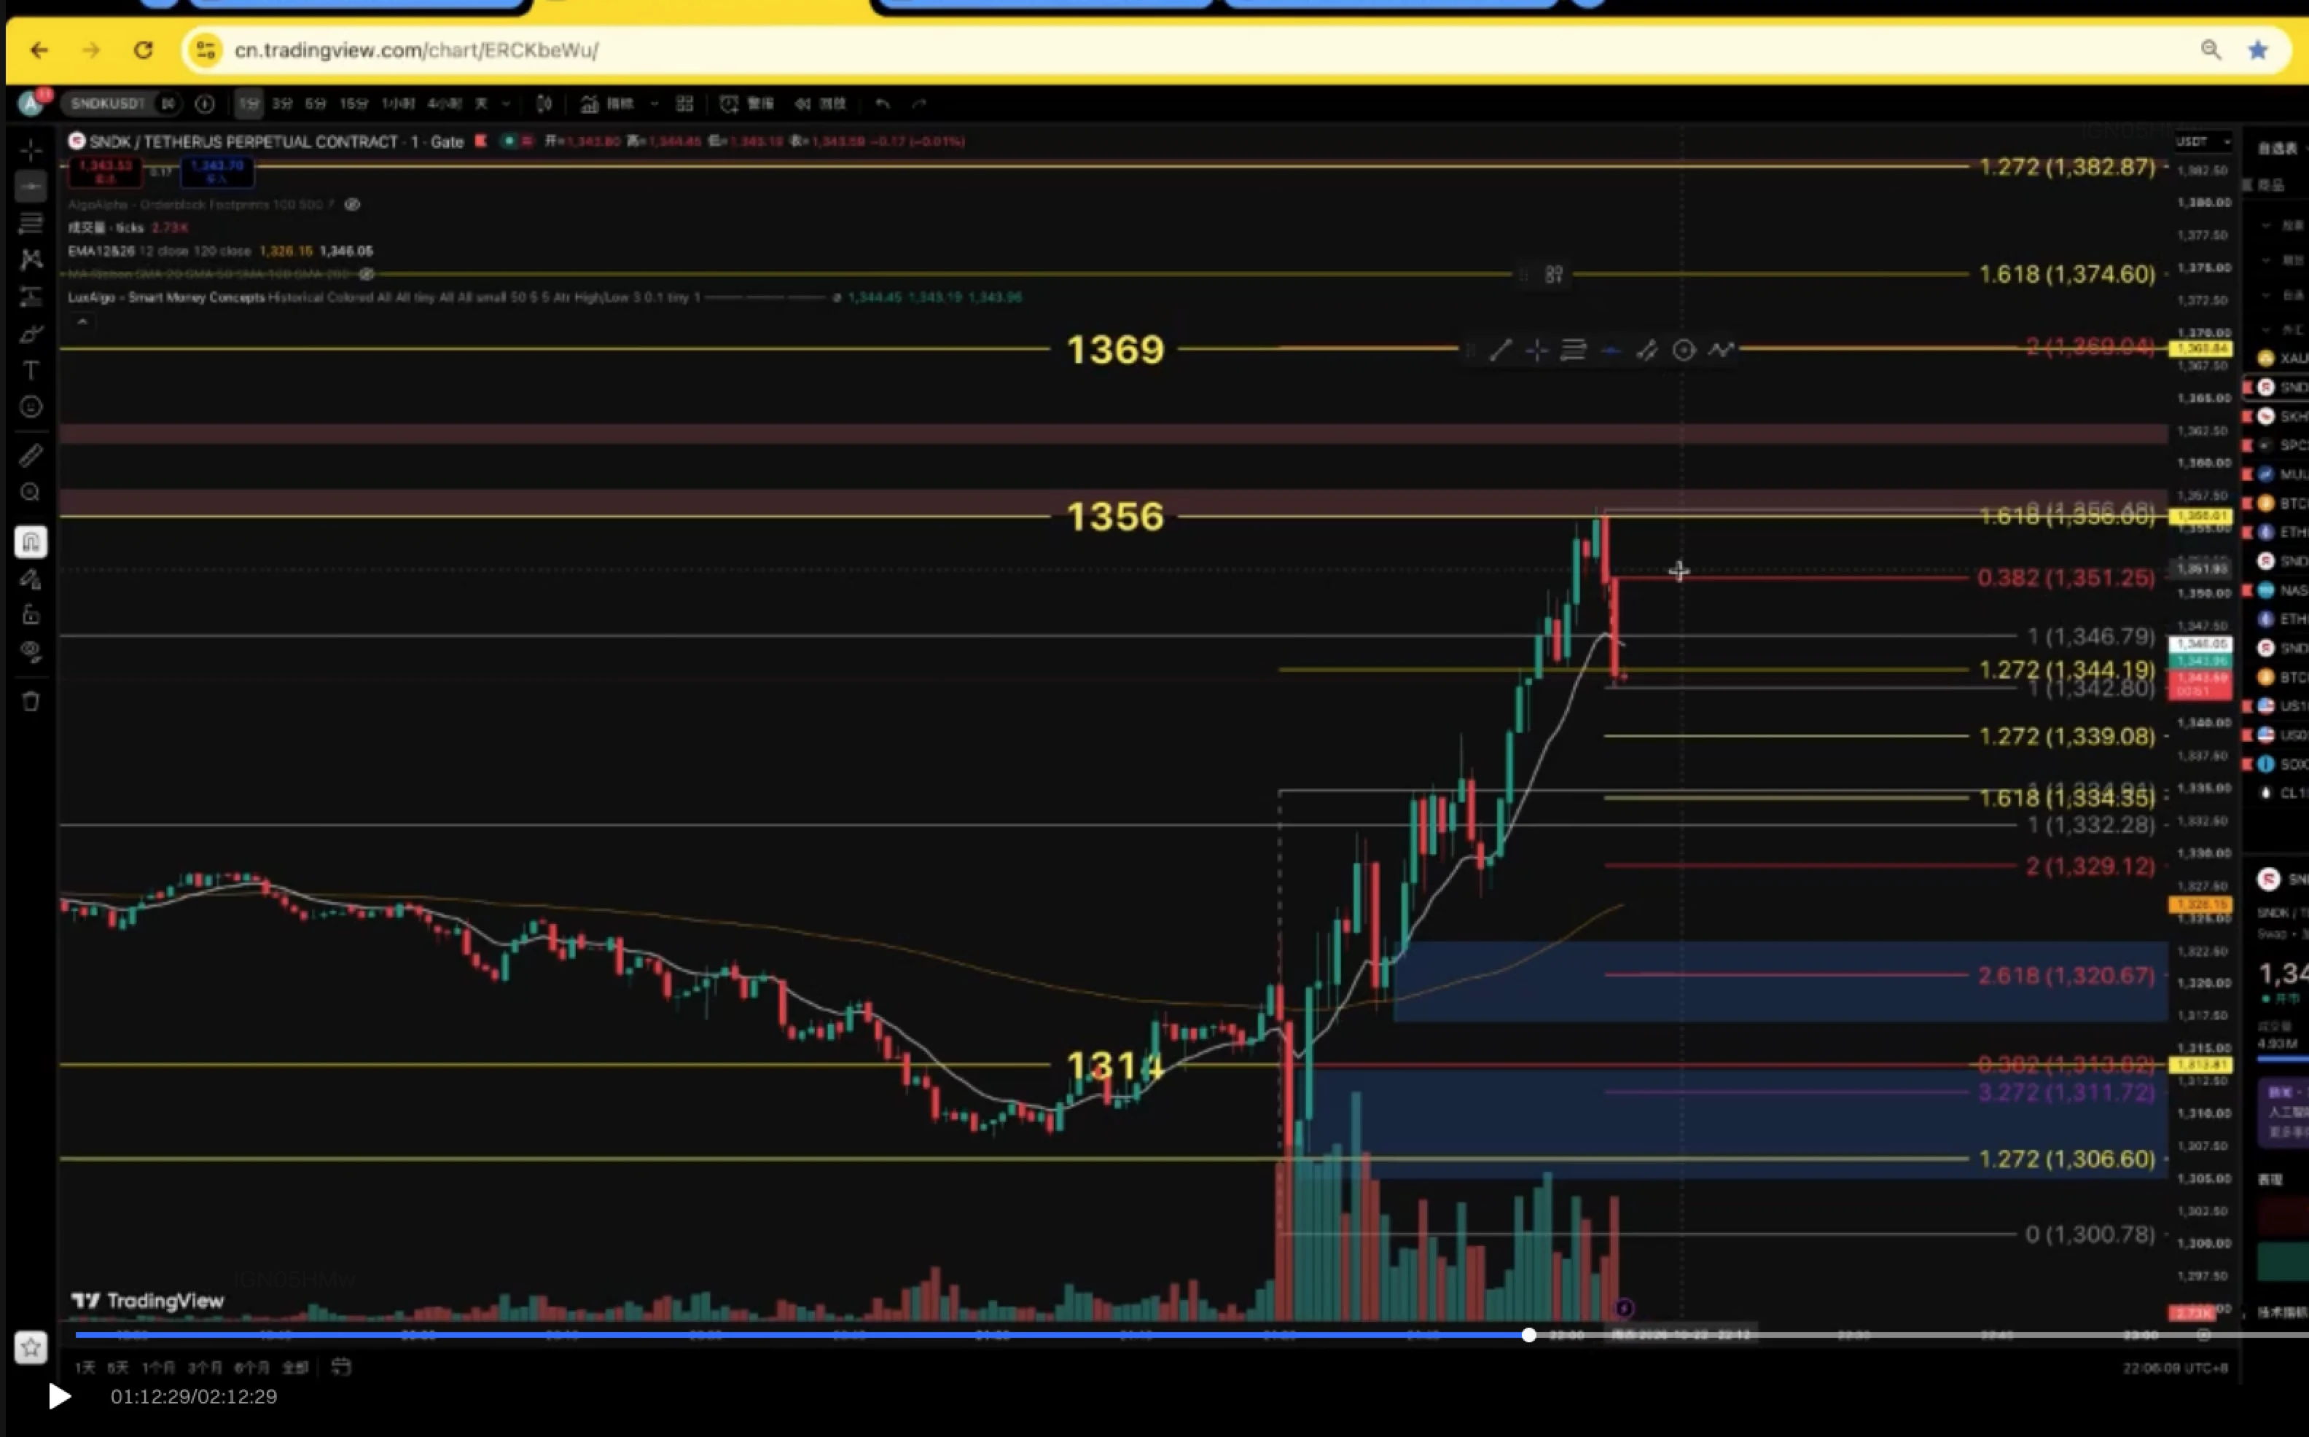The image size is (2309, 1437).
Task: Set the chart range to 1个月
Action: tap(158, 1366)
